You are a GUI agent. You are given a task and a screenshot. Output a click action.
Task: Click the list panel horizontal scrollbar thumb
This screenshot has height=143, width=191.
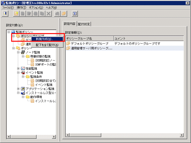click(85, 135)
